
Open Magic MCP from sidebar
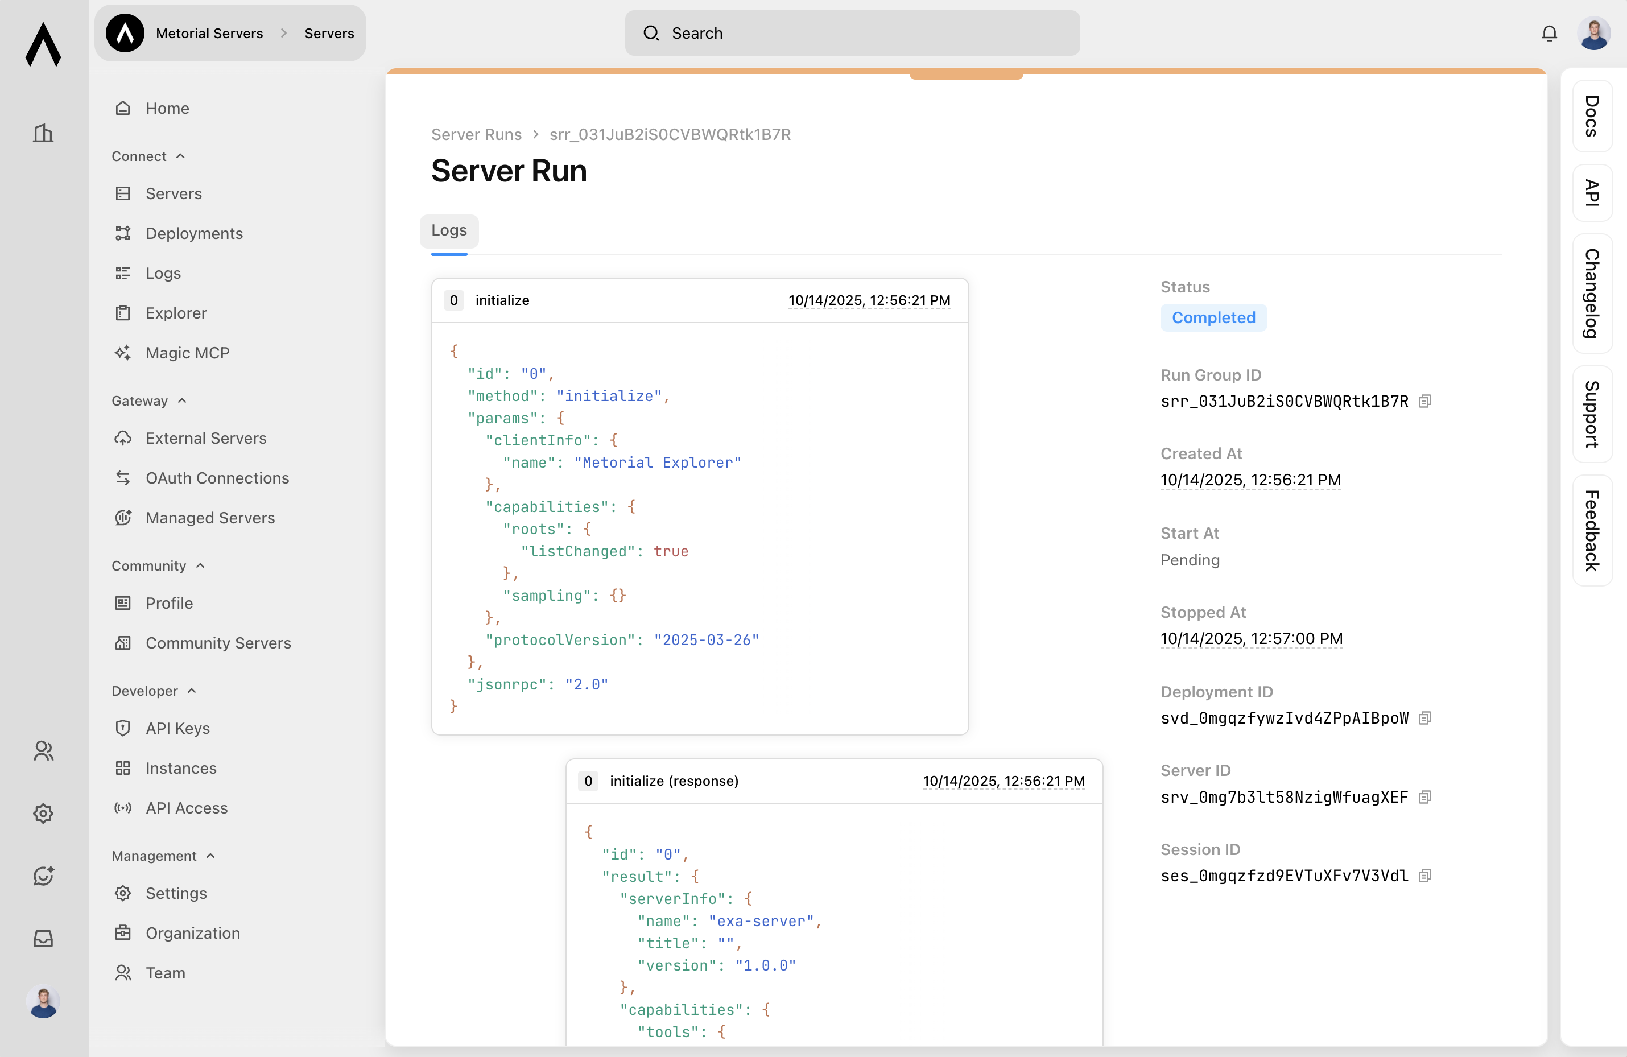pyautogui.click(x=187, y=353)
